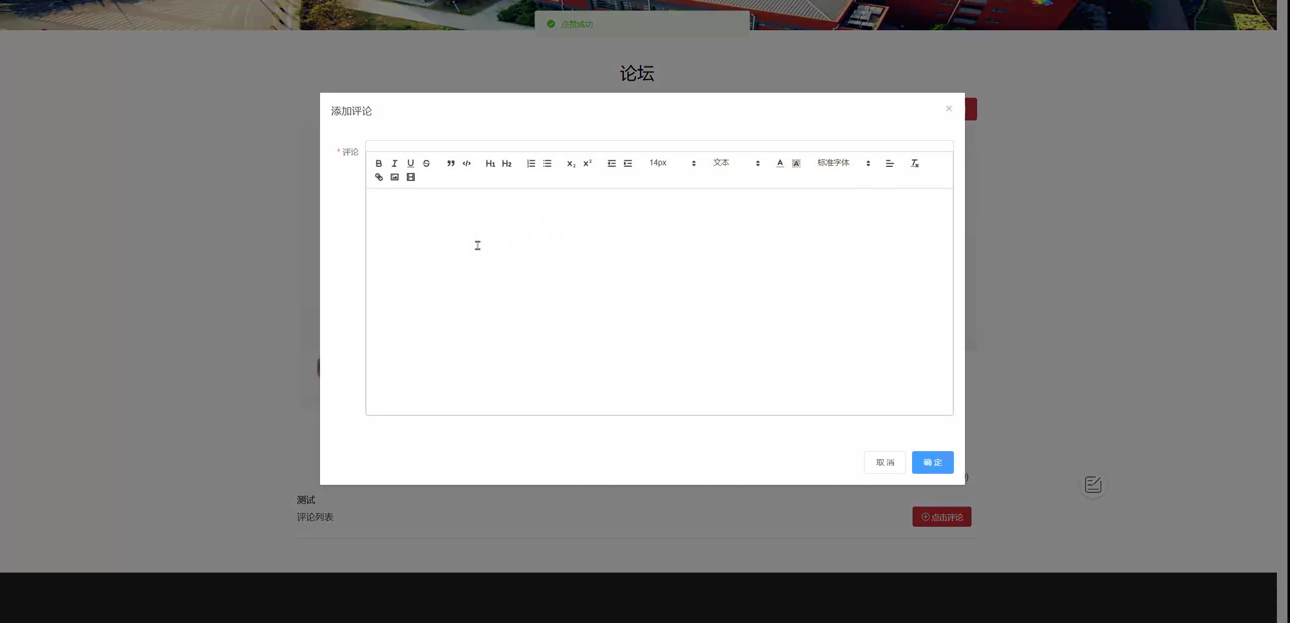Viewport: 1290px width, 623px height.
Task: Click 取消 to cancel the dialog
Action: (x=884, y=462)
